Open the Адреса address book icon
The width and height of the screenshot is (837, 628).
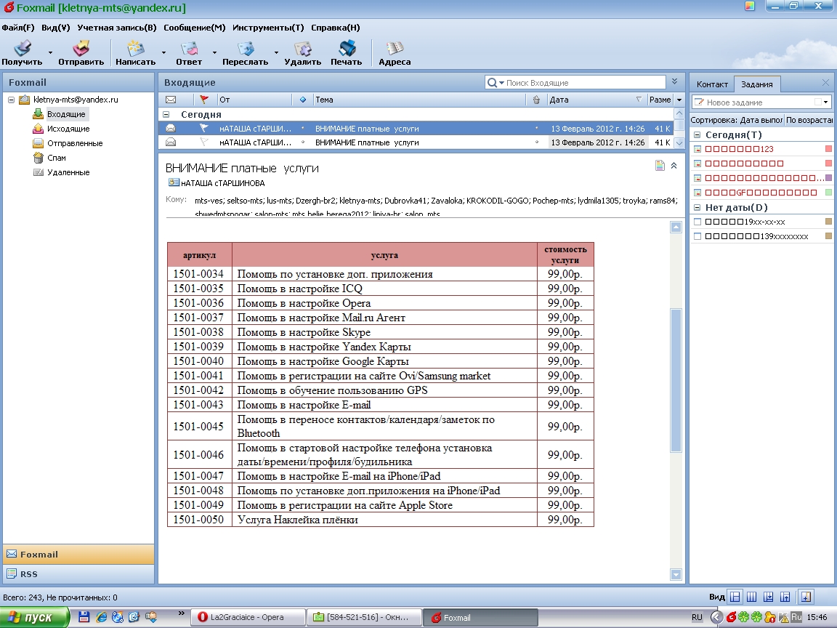click(x=395, y=48)
